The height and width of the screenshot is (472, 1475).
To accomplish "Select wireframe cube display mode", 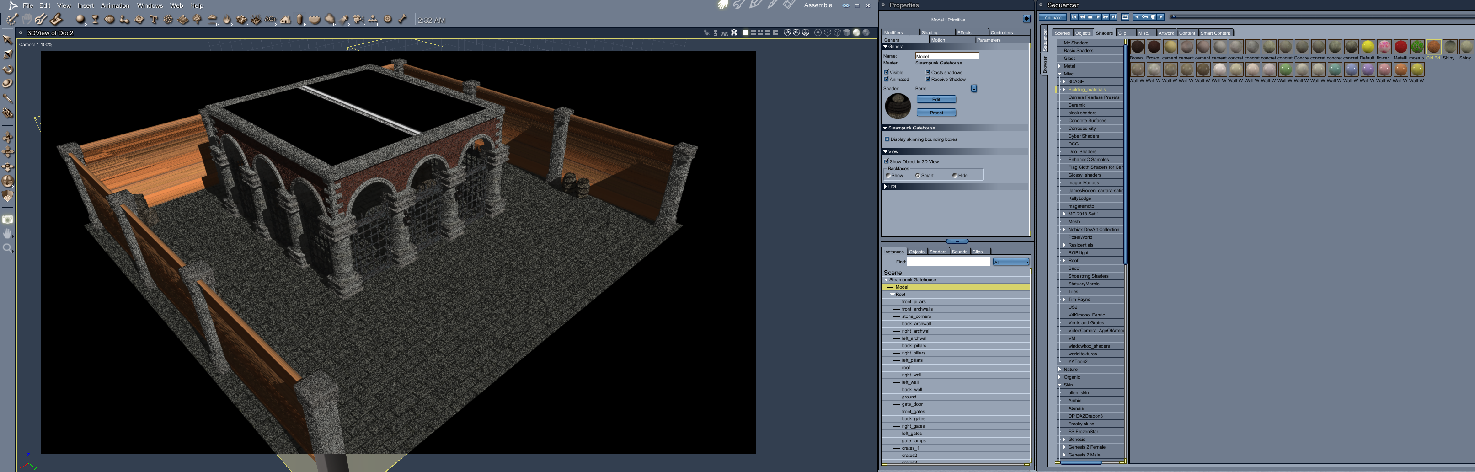I will [837, 32].
